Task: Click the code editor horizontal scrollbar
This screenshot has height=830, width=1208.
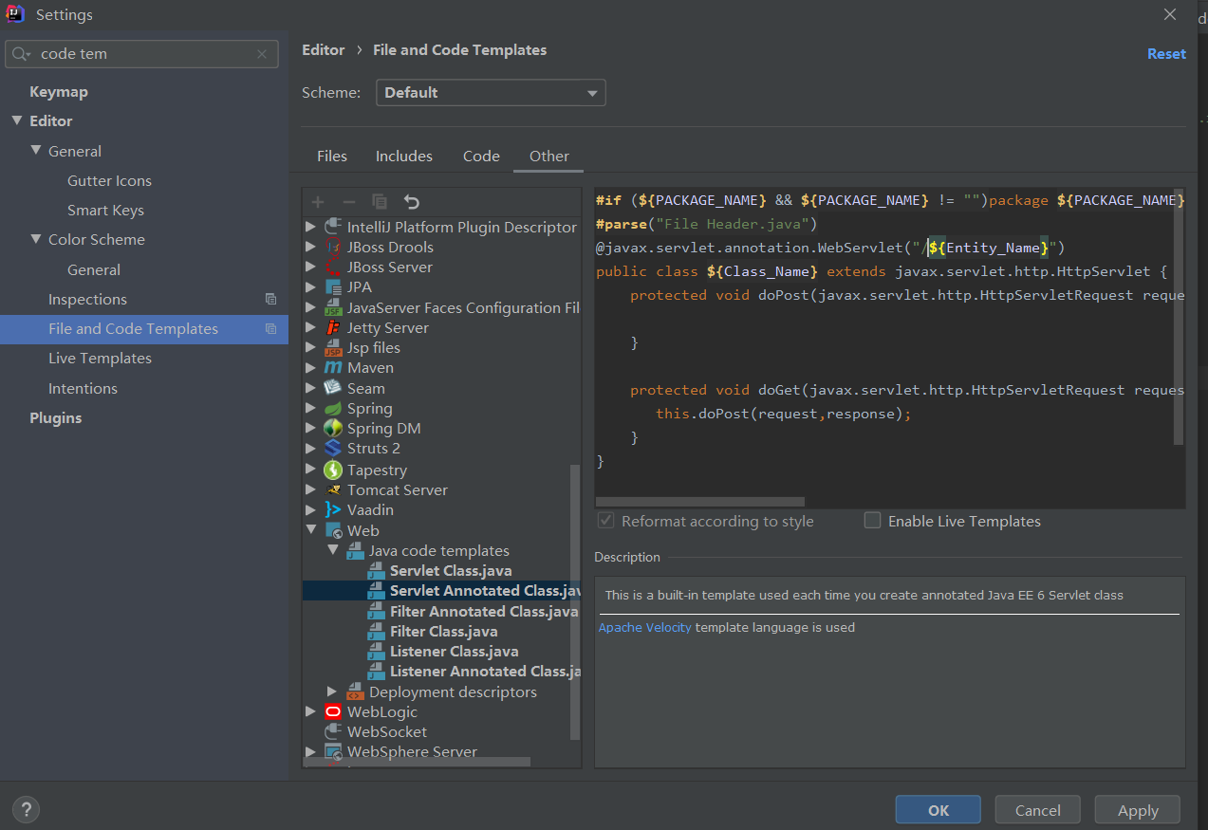Action: 700,502
